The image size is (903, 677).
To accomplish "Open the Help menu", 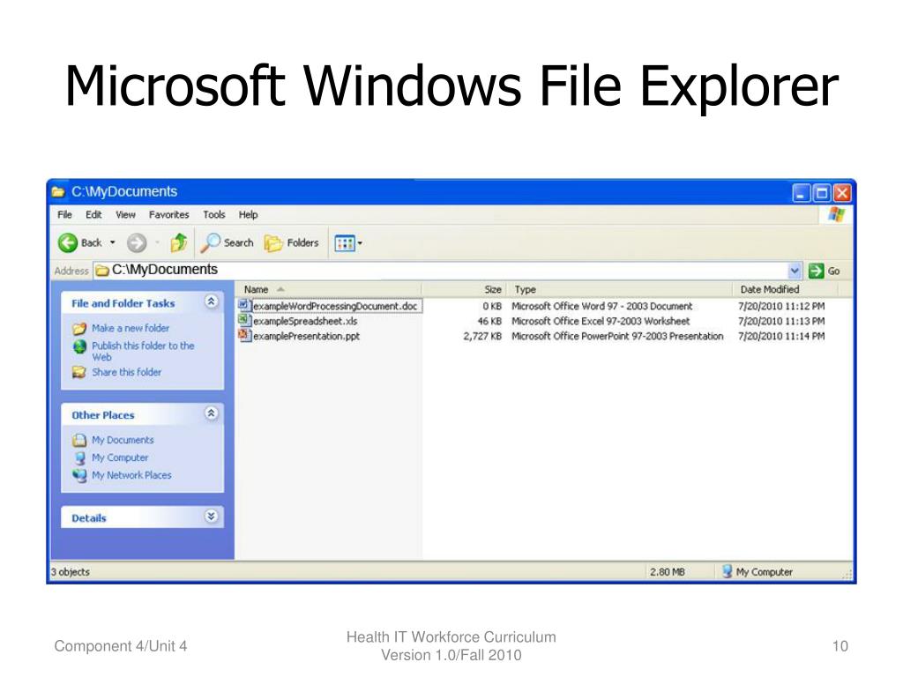I will [x=248, y=215].
